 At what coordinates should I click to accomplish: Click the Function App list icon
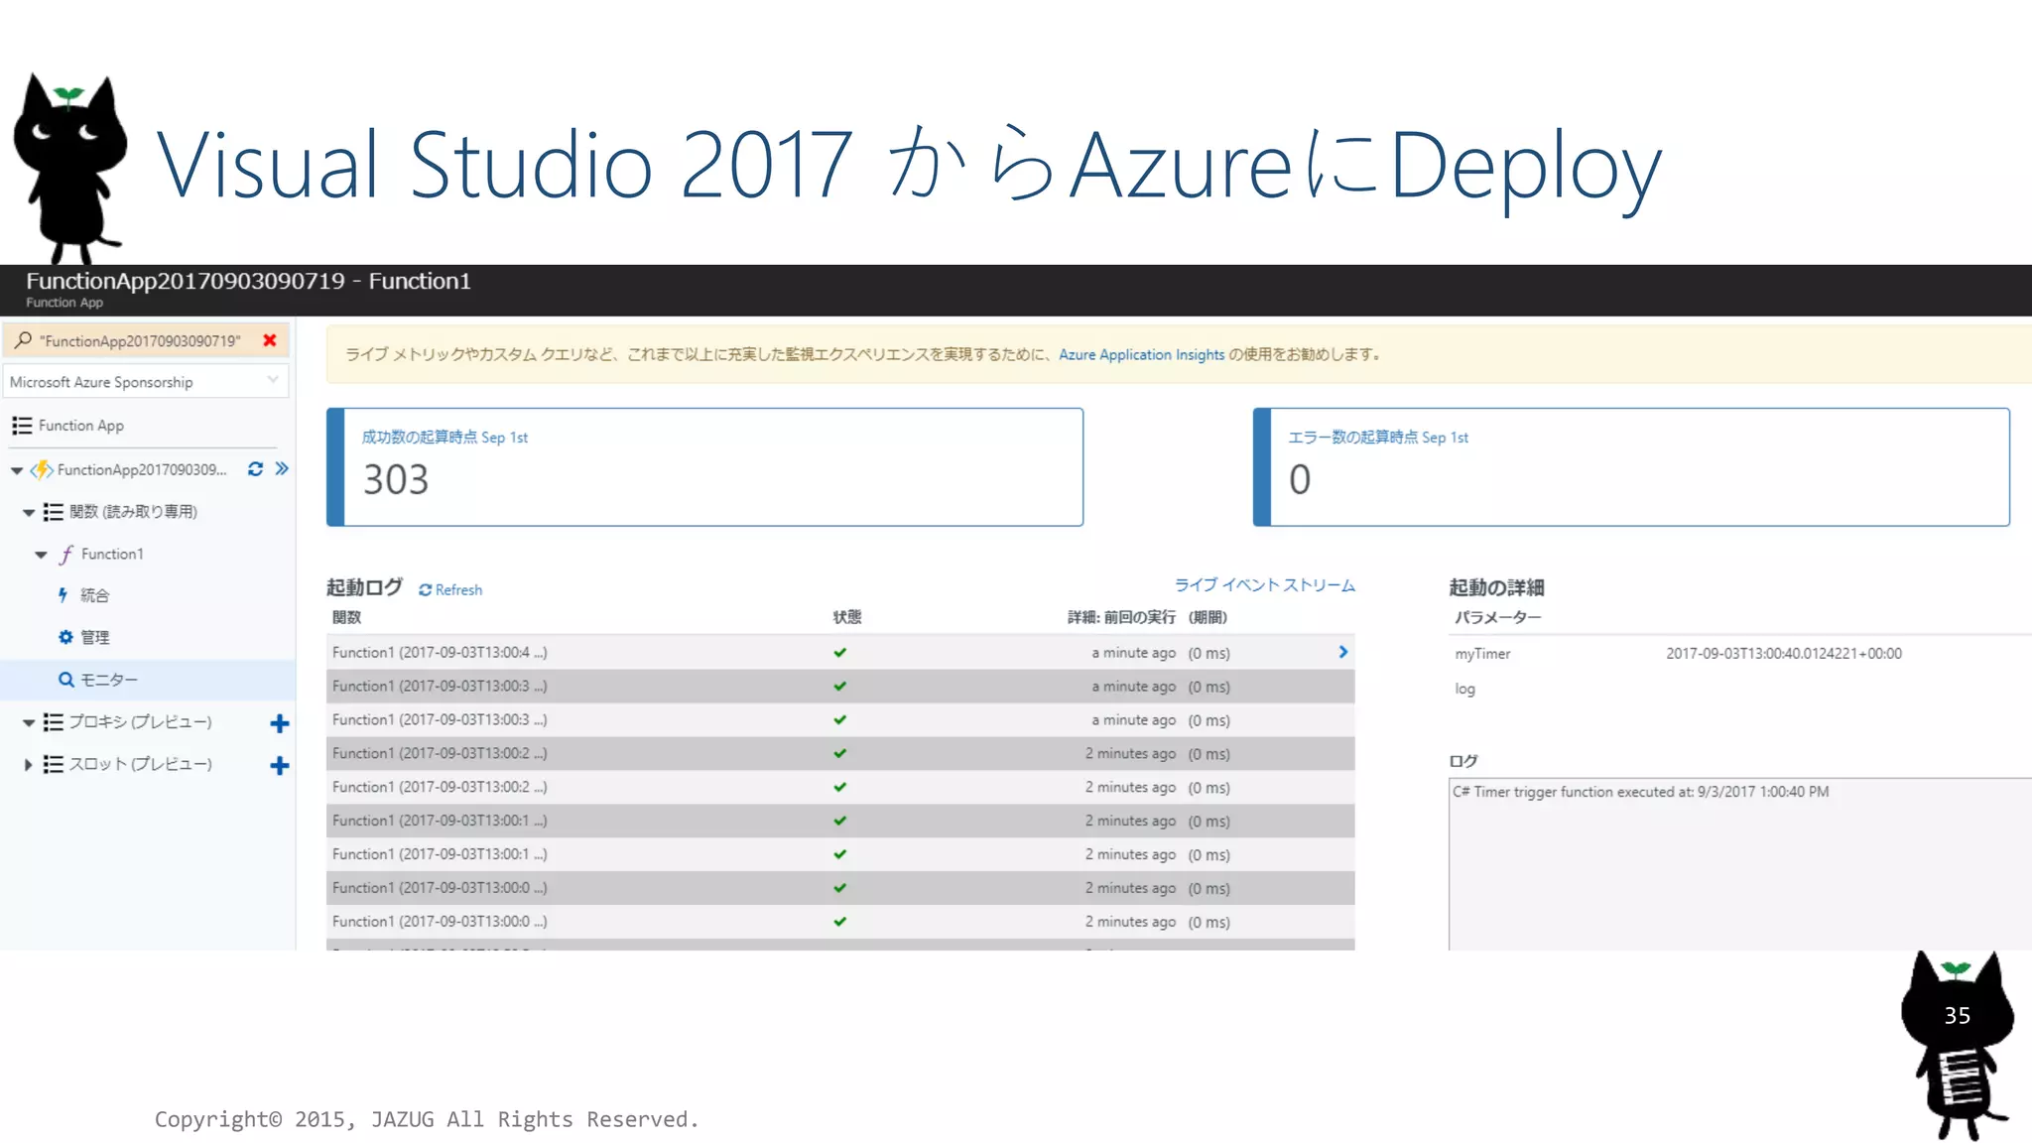22,426
